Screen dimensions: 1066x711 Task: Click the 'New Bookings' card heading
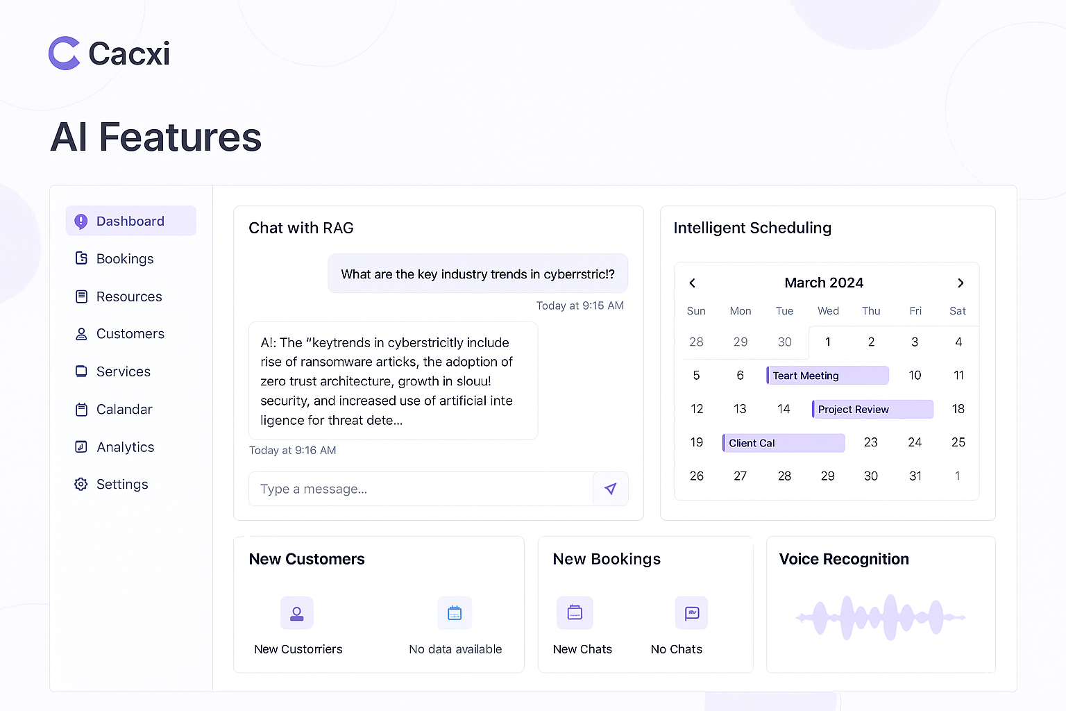[607, 559]
